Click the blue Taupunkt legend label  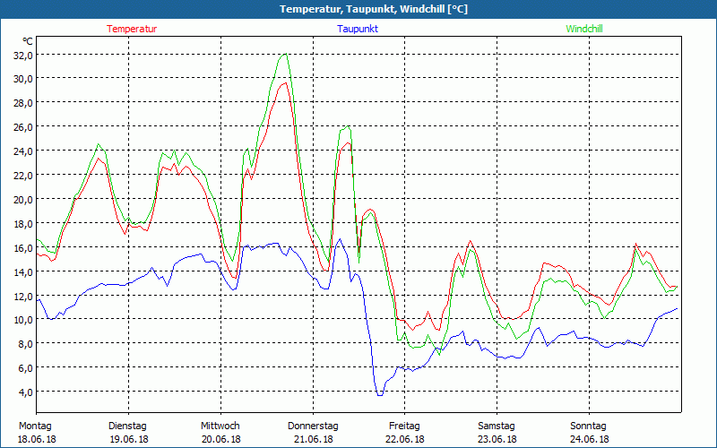point(358,29)
